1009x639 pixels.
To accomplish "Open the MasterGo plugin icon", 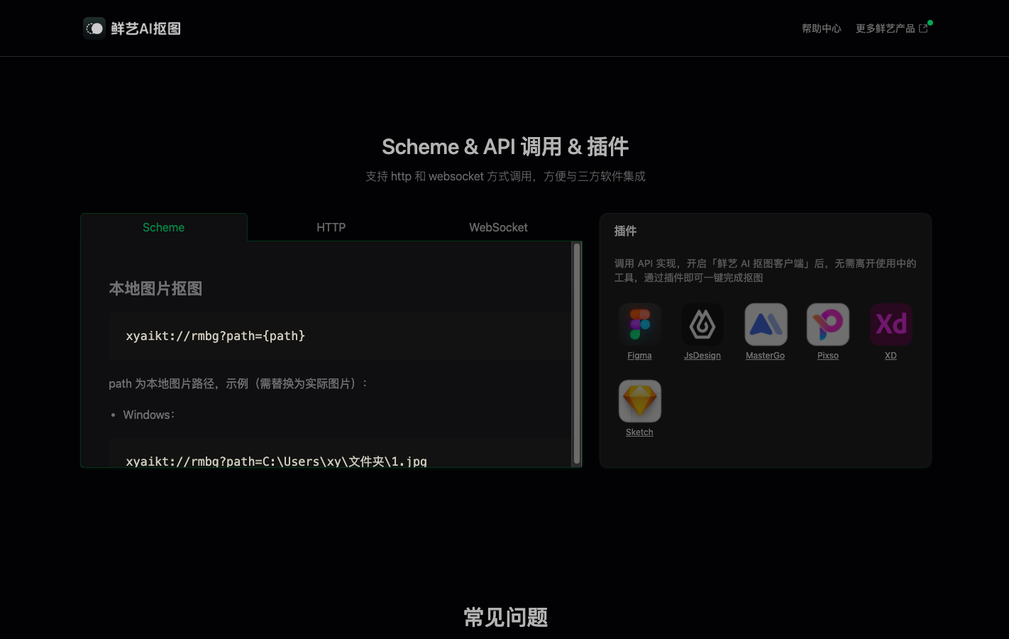I will tap(765, 324).
